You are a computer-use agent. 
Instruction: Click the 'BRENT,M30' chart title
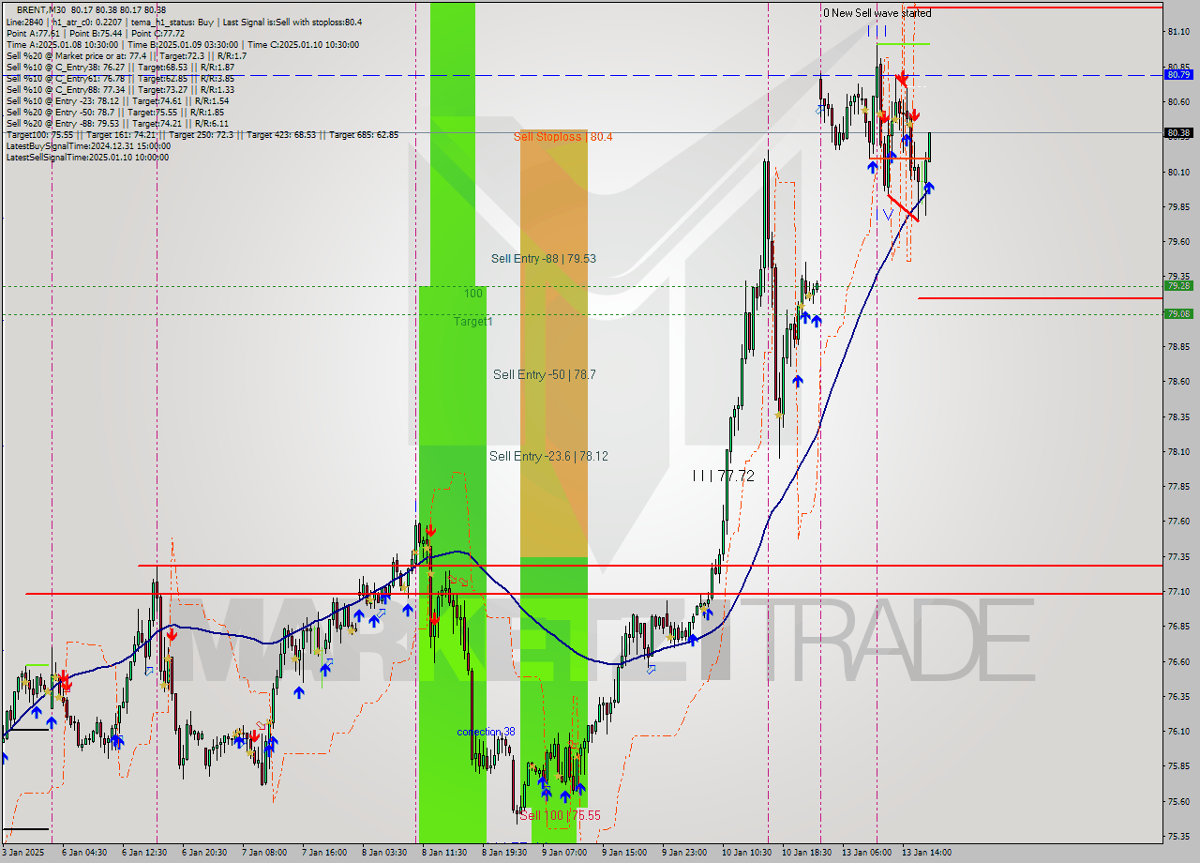point(40,10)
